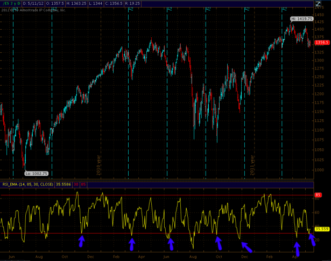Screen dimensions: 331x261
Task: Click the Dec label just before 2011 year line
Action: [244, 257]
